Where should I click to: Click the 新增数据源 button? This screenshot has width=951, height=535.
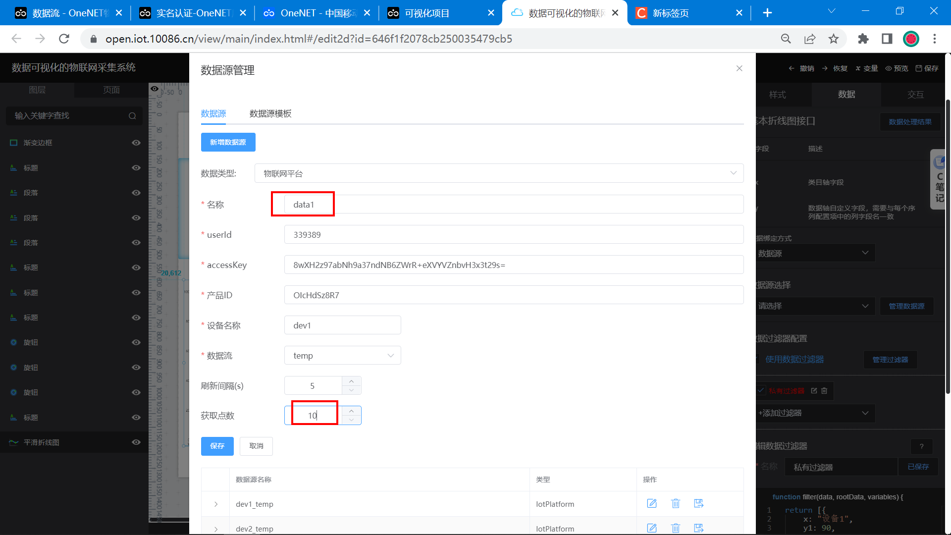pos(228,142)
